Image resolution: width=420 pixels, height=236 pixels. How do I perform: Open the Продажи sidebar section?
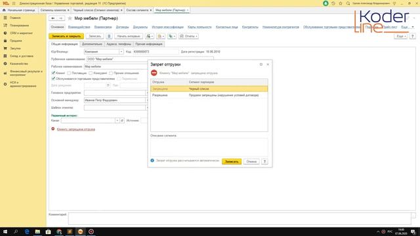tap(16, 41)
